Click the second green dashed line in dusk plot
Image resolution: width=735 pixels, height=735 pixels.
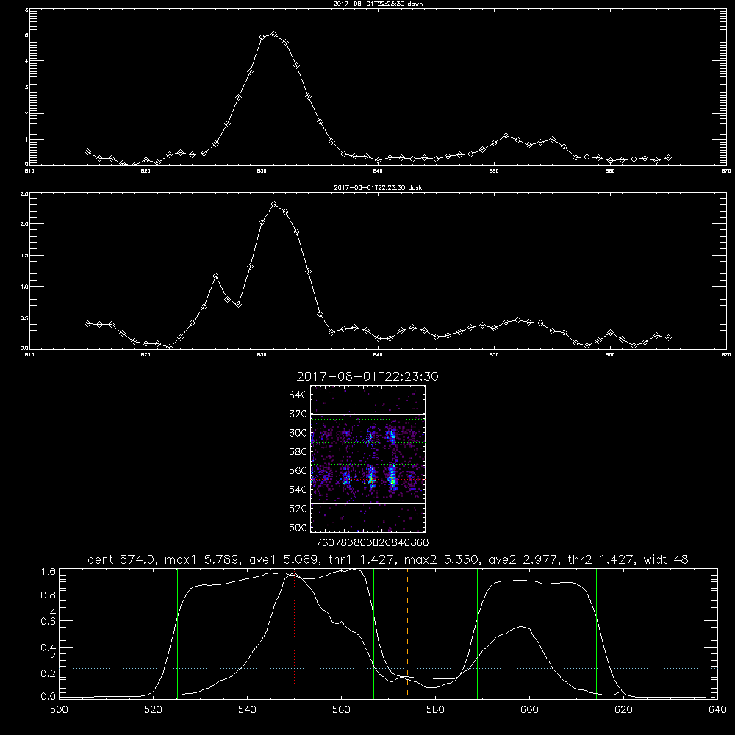[x=406, y=270]
